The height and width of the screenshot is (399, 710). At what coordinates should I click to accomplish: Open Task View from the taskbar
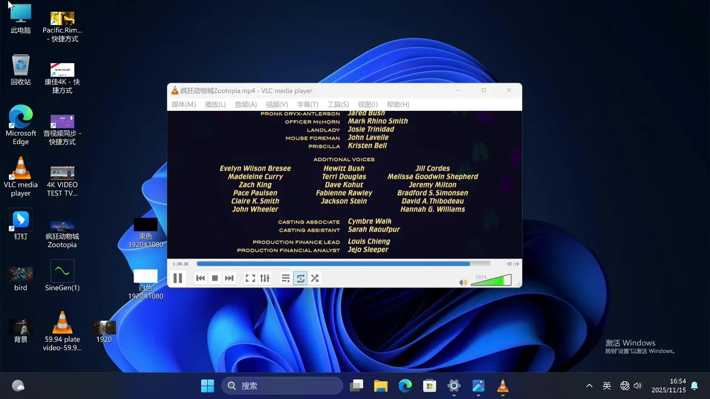356,386
